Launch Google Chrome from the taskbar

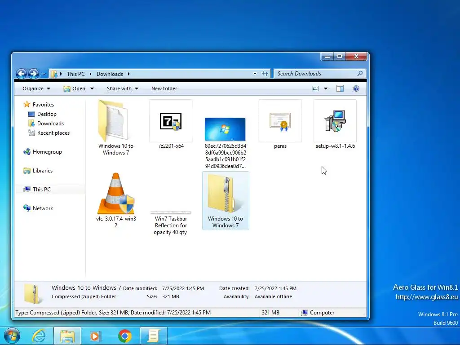(x=125, y=336)
